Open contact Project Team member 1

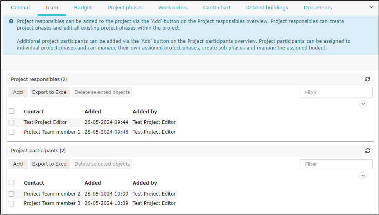(x=52, y=132)
